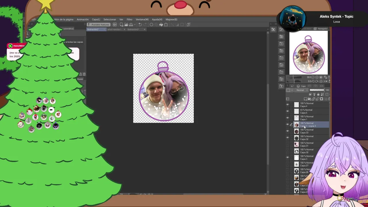Toggle visibility eye of Capa 1
This screenshot has height=207, width=368.
click(x=287, y=118)
